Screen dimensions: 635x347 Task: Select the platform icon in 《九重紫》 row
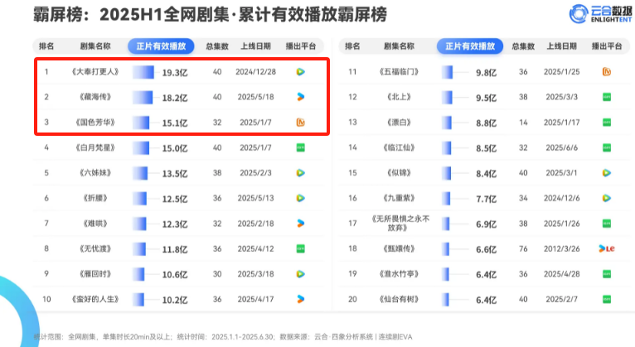pos(607,198)
